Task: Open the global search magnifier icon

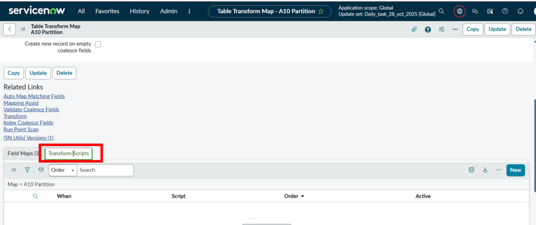Action: point(442,11)
